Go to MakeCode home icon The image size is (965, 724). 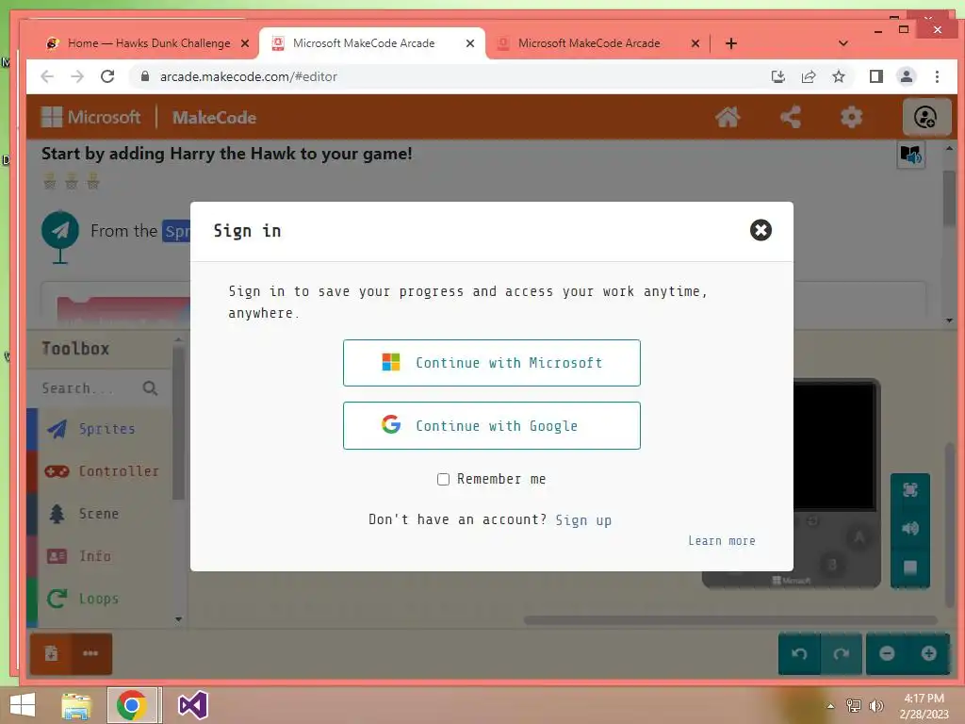[x=728, y=117]
